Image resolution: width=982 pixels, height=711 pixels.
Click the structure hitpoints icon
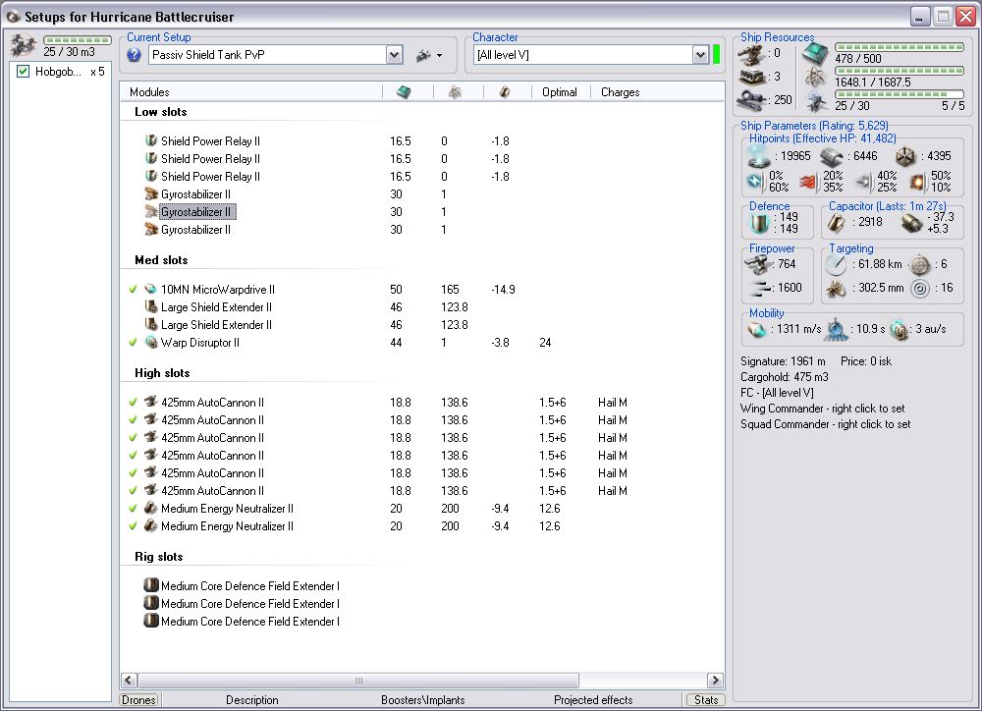905,156
